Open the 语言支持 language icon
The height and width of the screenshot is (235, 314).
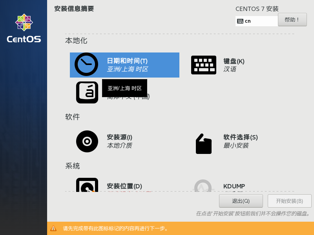87,93
